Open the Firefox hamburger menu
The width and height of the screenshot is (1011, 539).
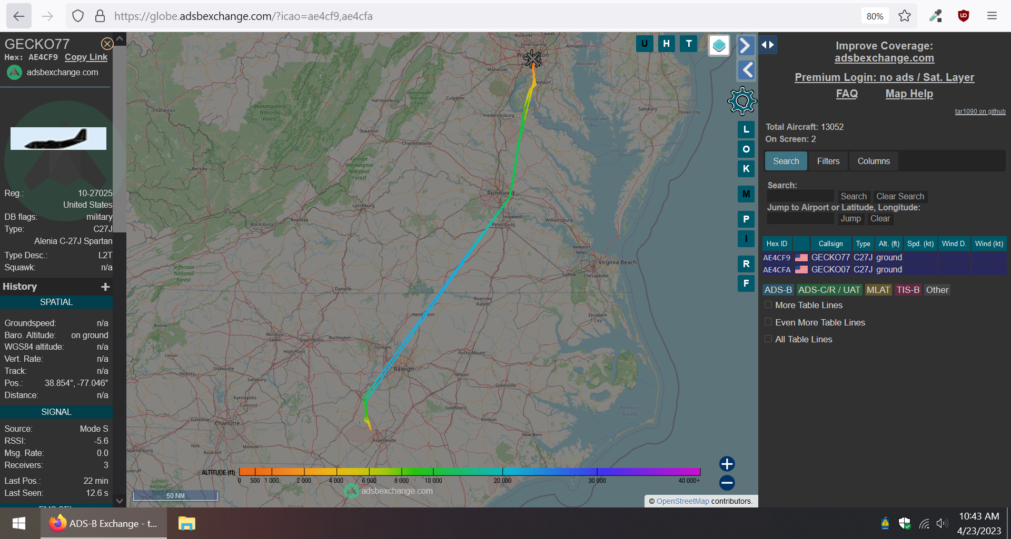[x=992, y=16]
